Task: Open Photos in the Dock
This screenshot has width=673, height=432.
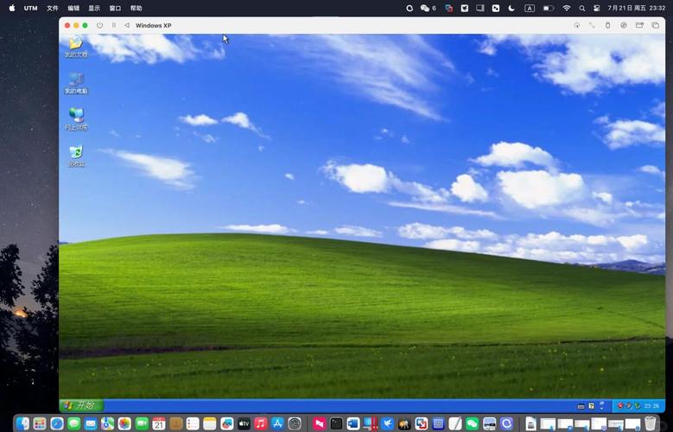Action: (x=124, y=424)
